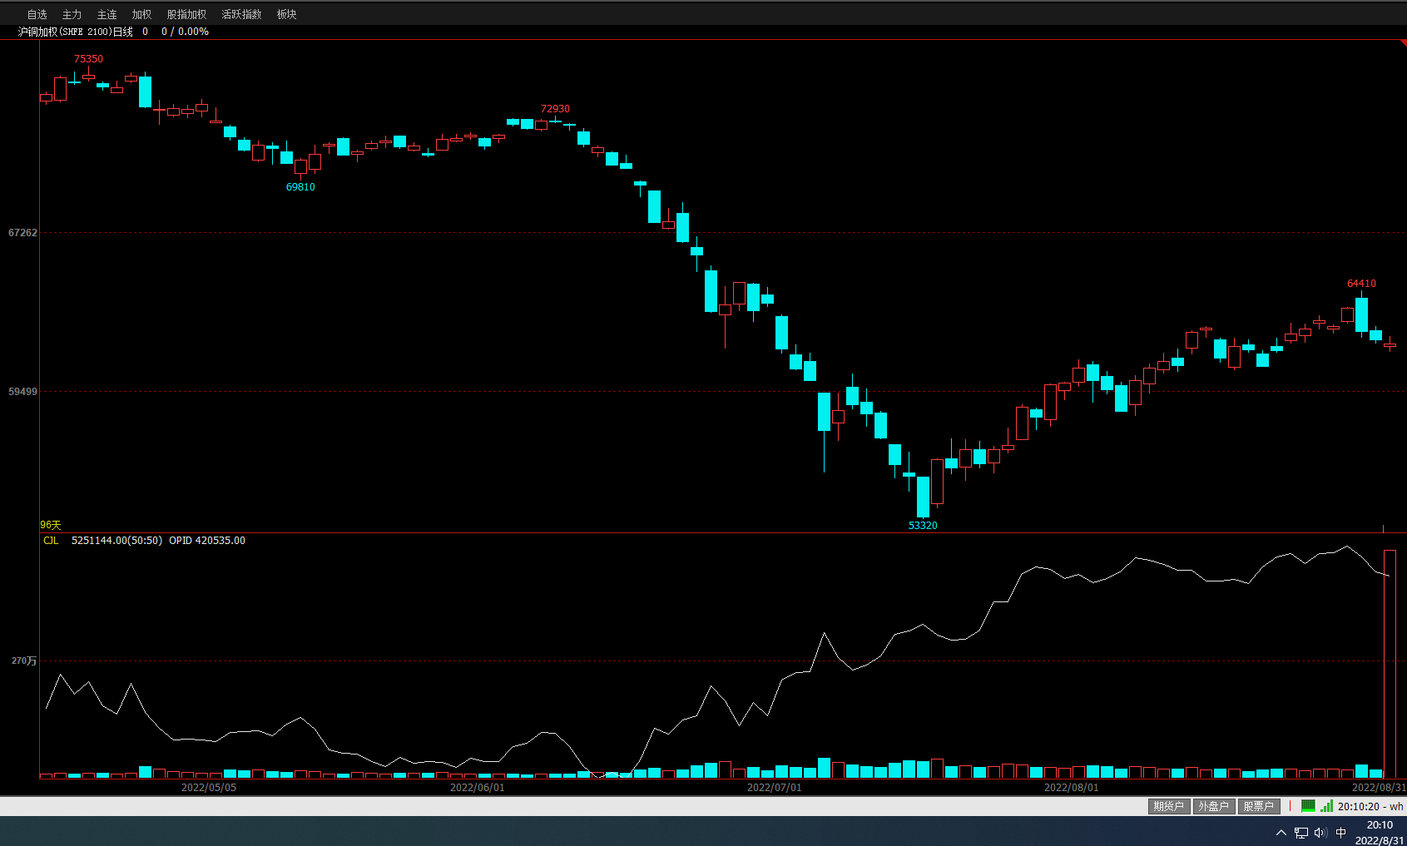Open the Windows network status icon
1407x846 pixels.
click(1301, 833)
